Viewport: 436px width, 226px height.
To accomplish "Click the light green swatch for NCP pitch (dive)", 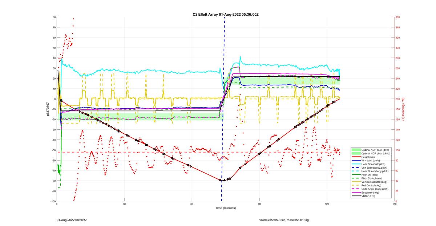I will click(356, 150).
